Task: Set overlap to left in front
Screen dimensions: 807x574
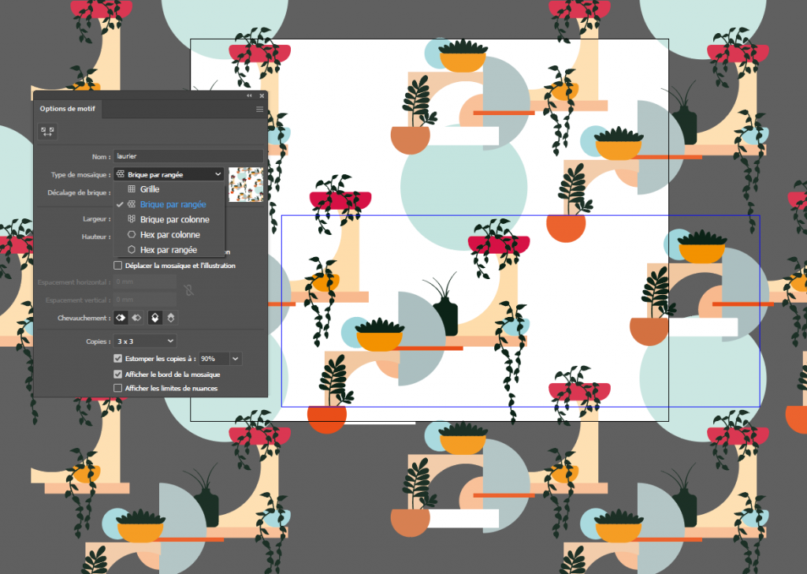Action: click(x=121, y=318)
